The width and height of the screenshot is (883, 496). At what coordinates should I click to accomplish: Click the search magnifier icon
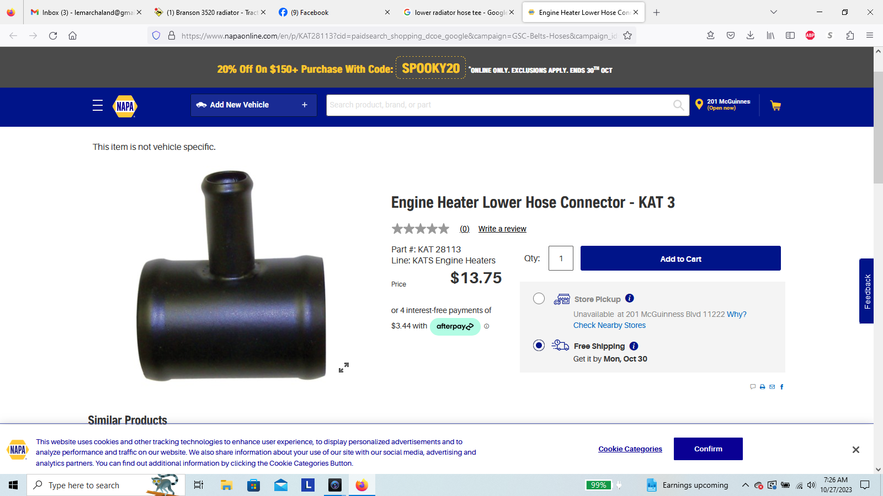678,105
